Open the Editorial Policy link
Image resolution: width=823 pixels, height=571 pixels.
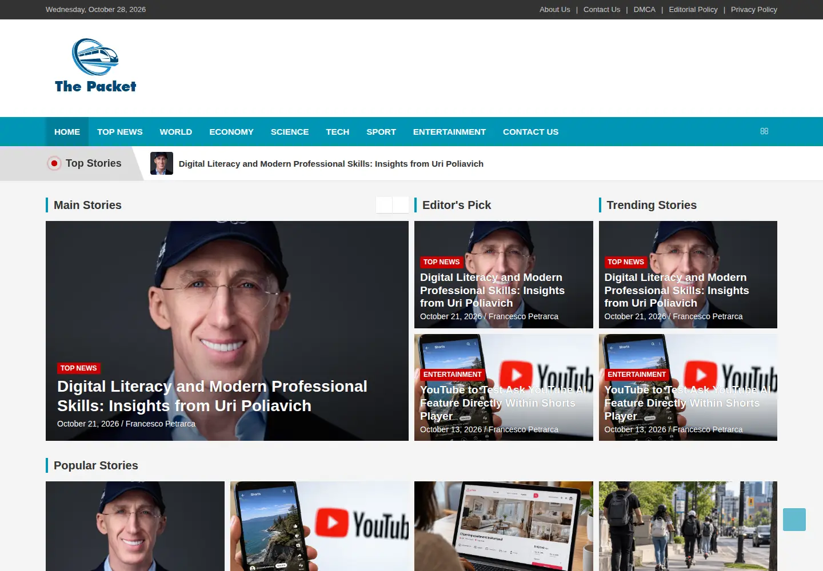tap(693, 10)
